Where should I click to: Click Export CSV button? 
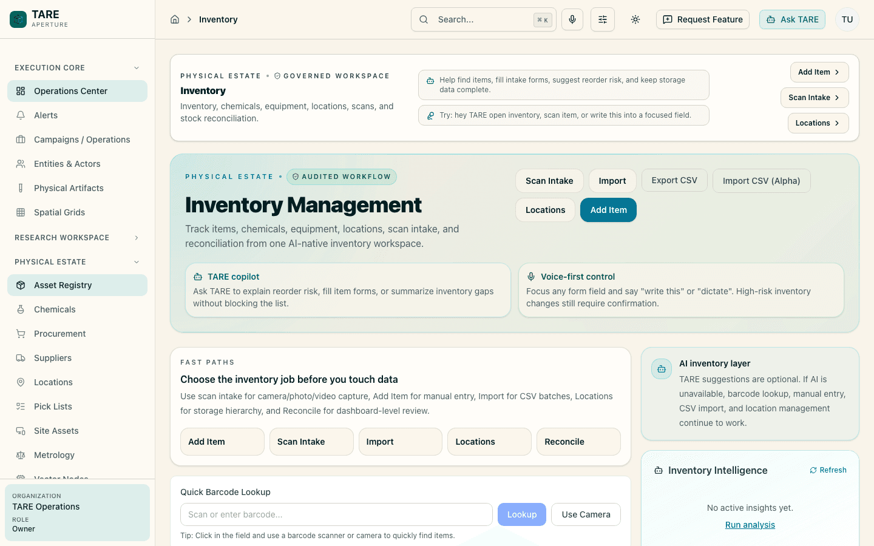click(x=674, y=180)
